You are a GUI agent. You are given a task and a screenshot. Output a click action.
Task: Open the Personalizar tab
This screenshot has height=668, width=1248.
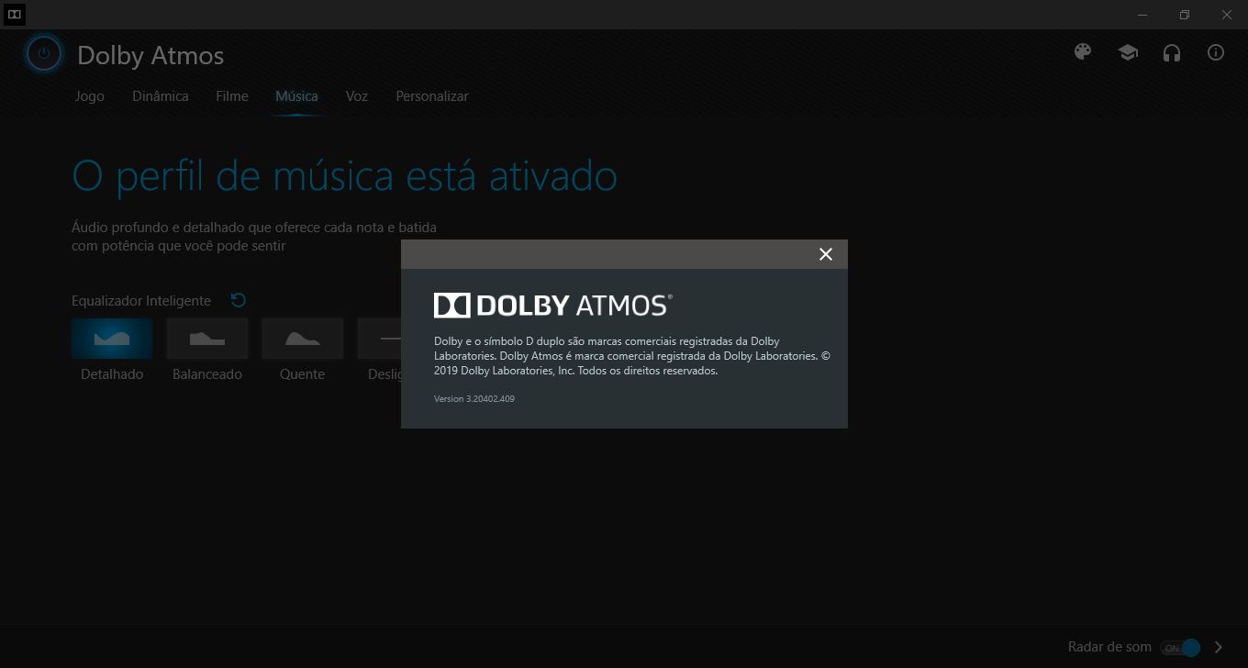(x=431, y=95)
